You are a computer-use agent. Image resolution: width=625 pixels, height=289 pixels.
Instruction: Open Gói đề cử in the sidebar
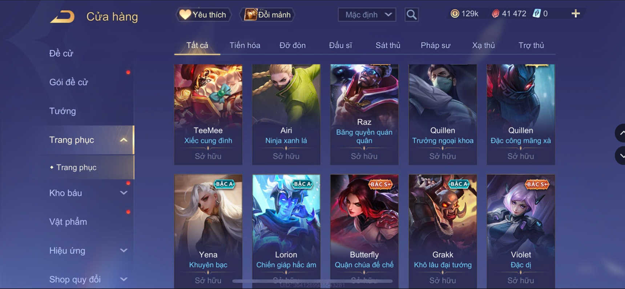(69, 82)
